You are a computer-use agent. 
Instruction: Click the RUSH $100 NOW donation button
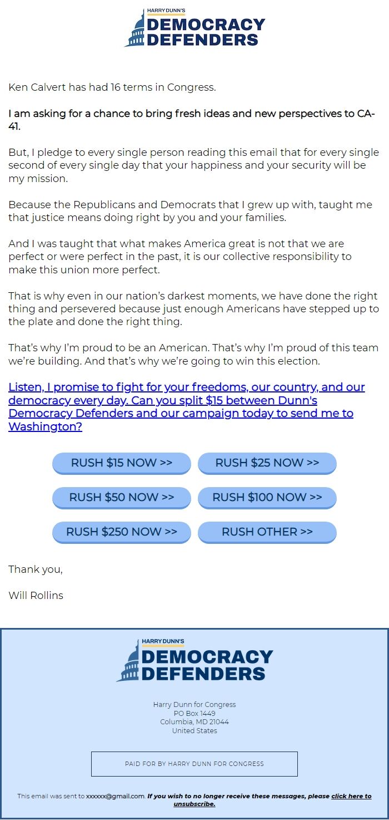[267, 497]
